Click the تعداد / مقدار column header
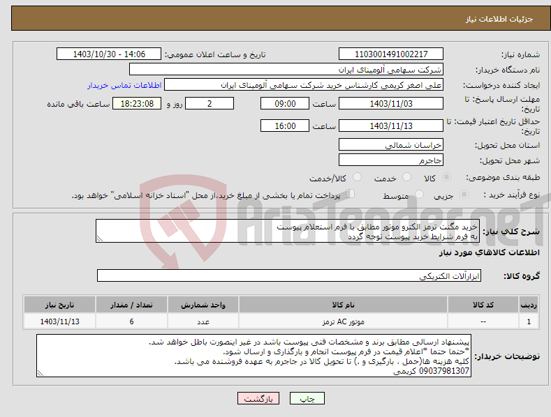The height and width of the screenshot is (417, 551). coord(131,305)
